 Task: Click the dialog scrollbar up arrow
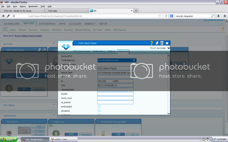pos(168,55)
